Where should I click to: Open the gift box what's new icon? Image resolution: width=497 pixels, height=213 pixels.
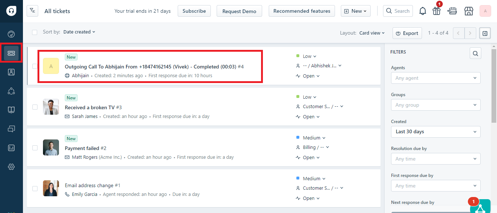437,11
